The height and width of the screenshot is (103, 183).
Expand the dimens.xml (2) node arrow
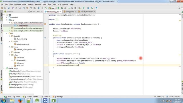tap(12, 60)
